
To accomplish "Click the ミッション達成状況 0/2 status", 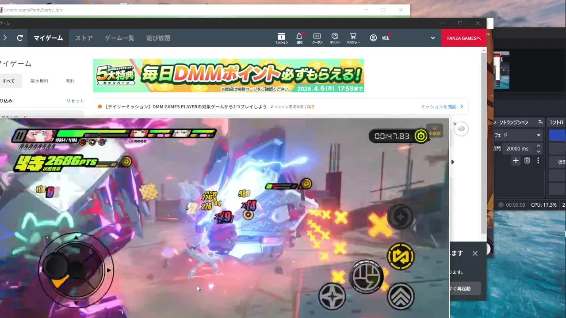I will pyautogui.click(x=292, y=107).
